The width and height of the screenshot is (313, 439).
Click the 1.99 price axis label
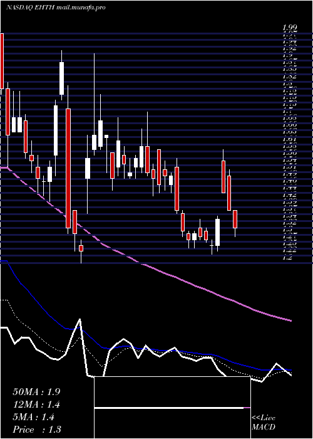click(289, 28)
